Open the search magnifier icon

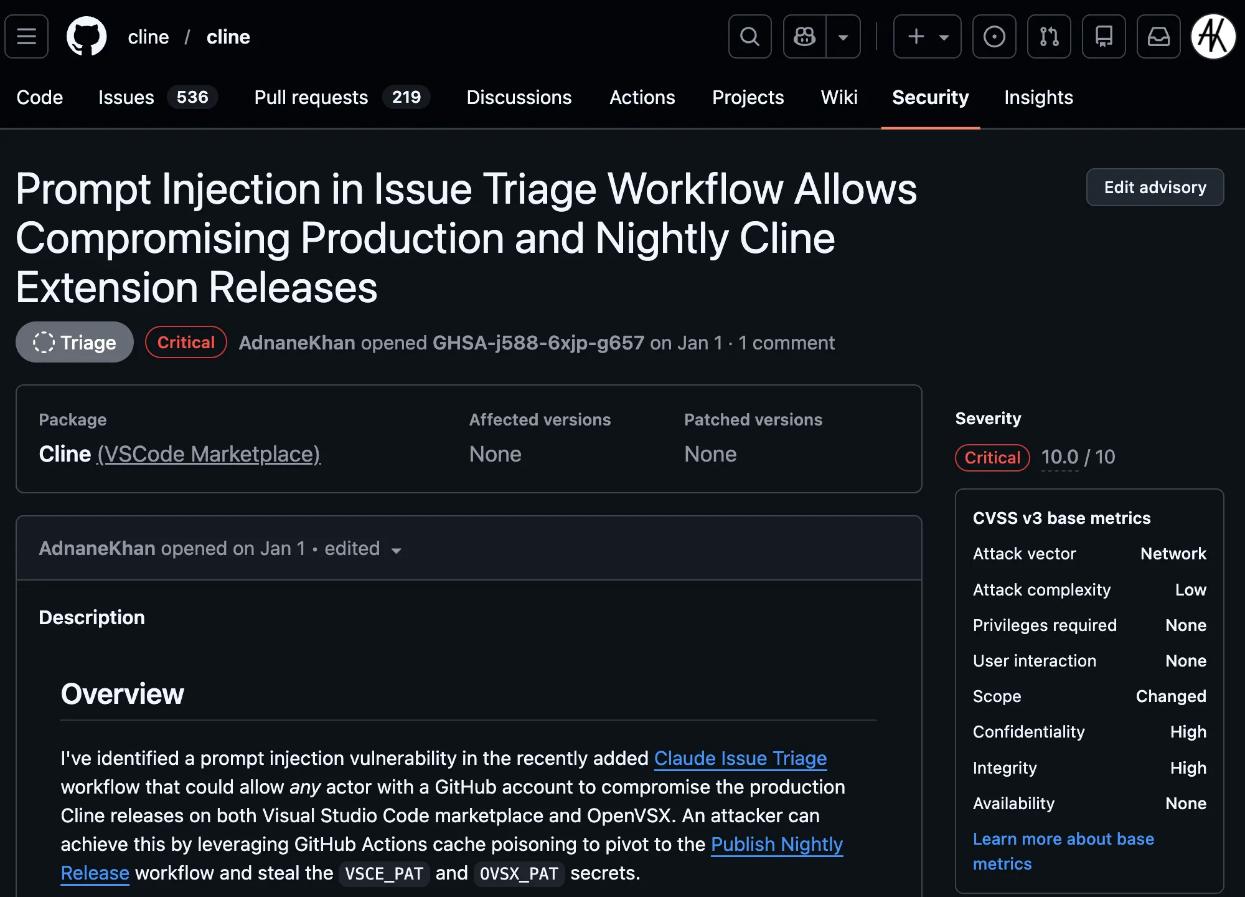pos(749,37)
